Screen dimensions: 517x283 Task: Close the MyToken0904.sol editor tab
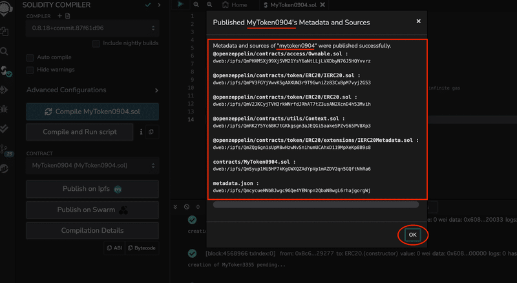322,5
